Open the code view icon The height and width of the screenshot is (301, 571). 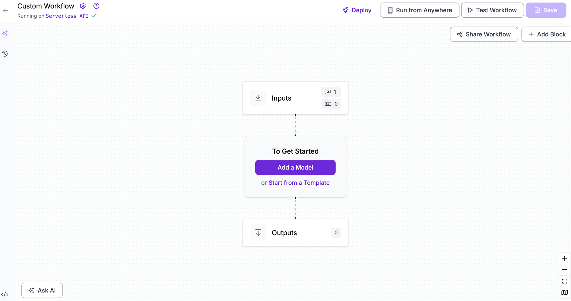(x=5, y=294)
